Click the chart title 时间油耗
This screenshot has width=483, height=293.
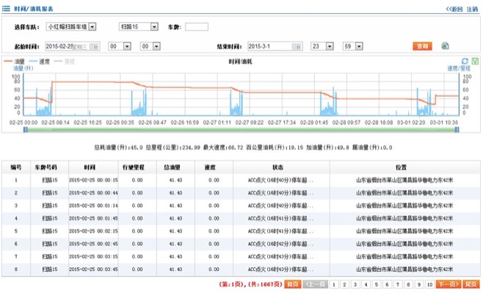click(x=240, y=62)
